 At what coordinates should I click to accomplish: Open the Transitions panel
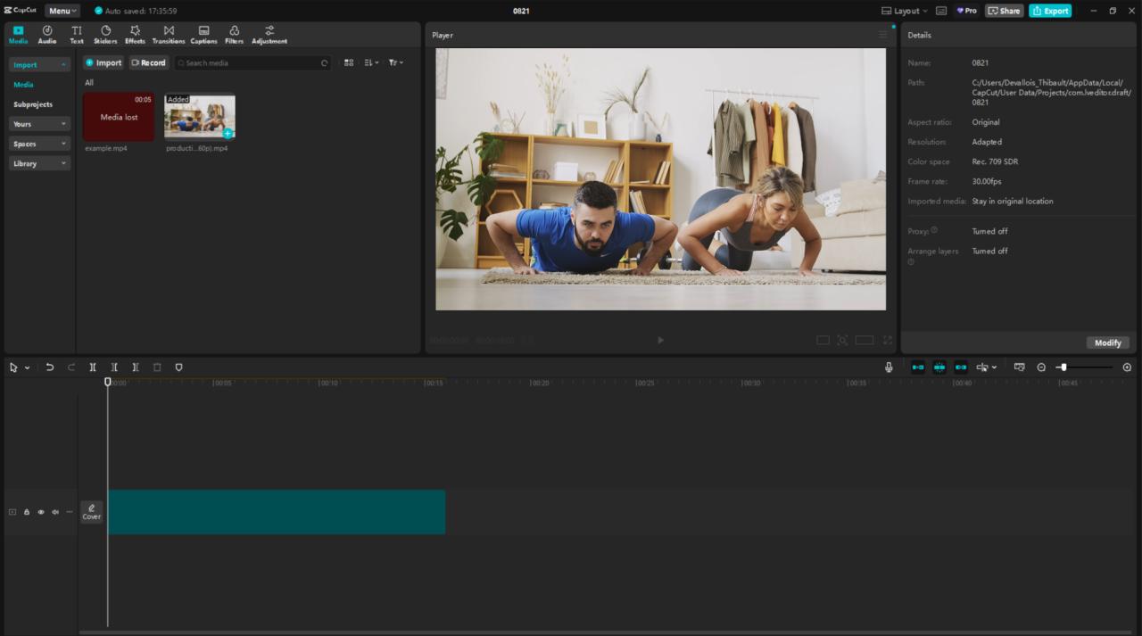[169, 35]
